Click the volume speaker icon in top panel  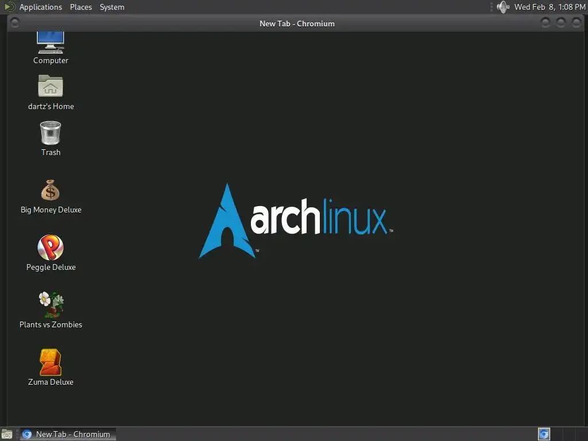click(x=503, y=7)
